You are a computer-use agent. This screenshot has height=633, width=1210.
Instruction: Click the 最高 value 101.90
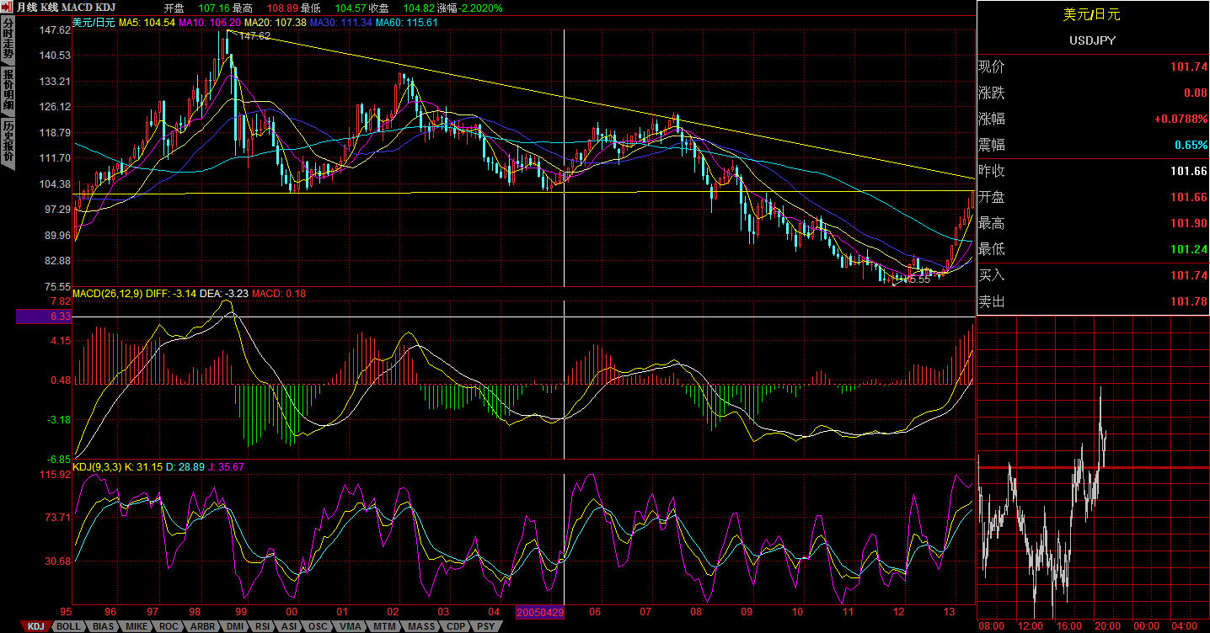[1191, 223]
